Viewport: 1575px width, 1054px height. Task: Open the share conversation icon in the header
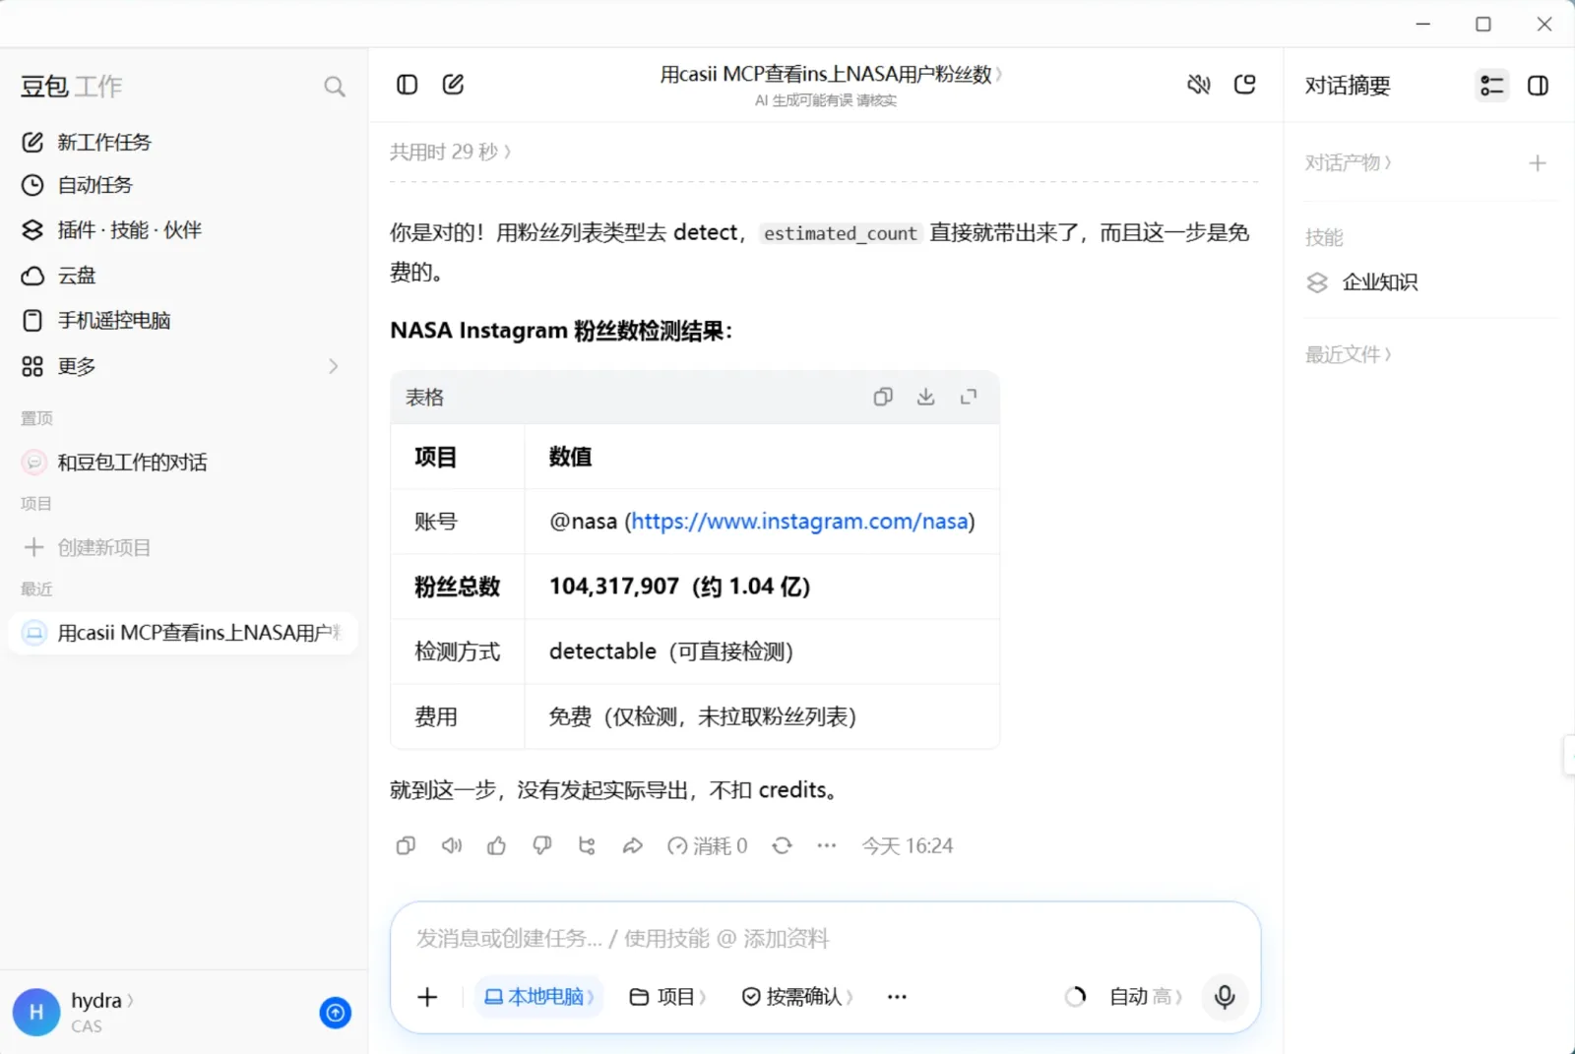(x=1245, y=85)
